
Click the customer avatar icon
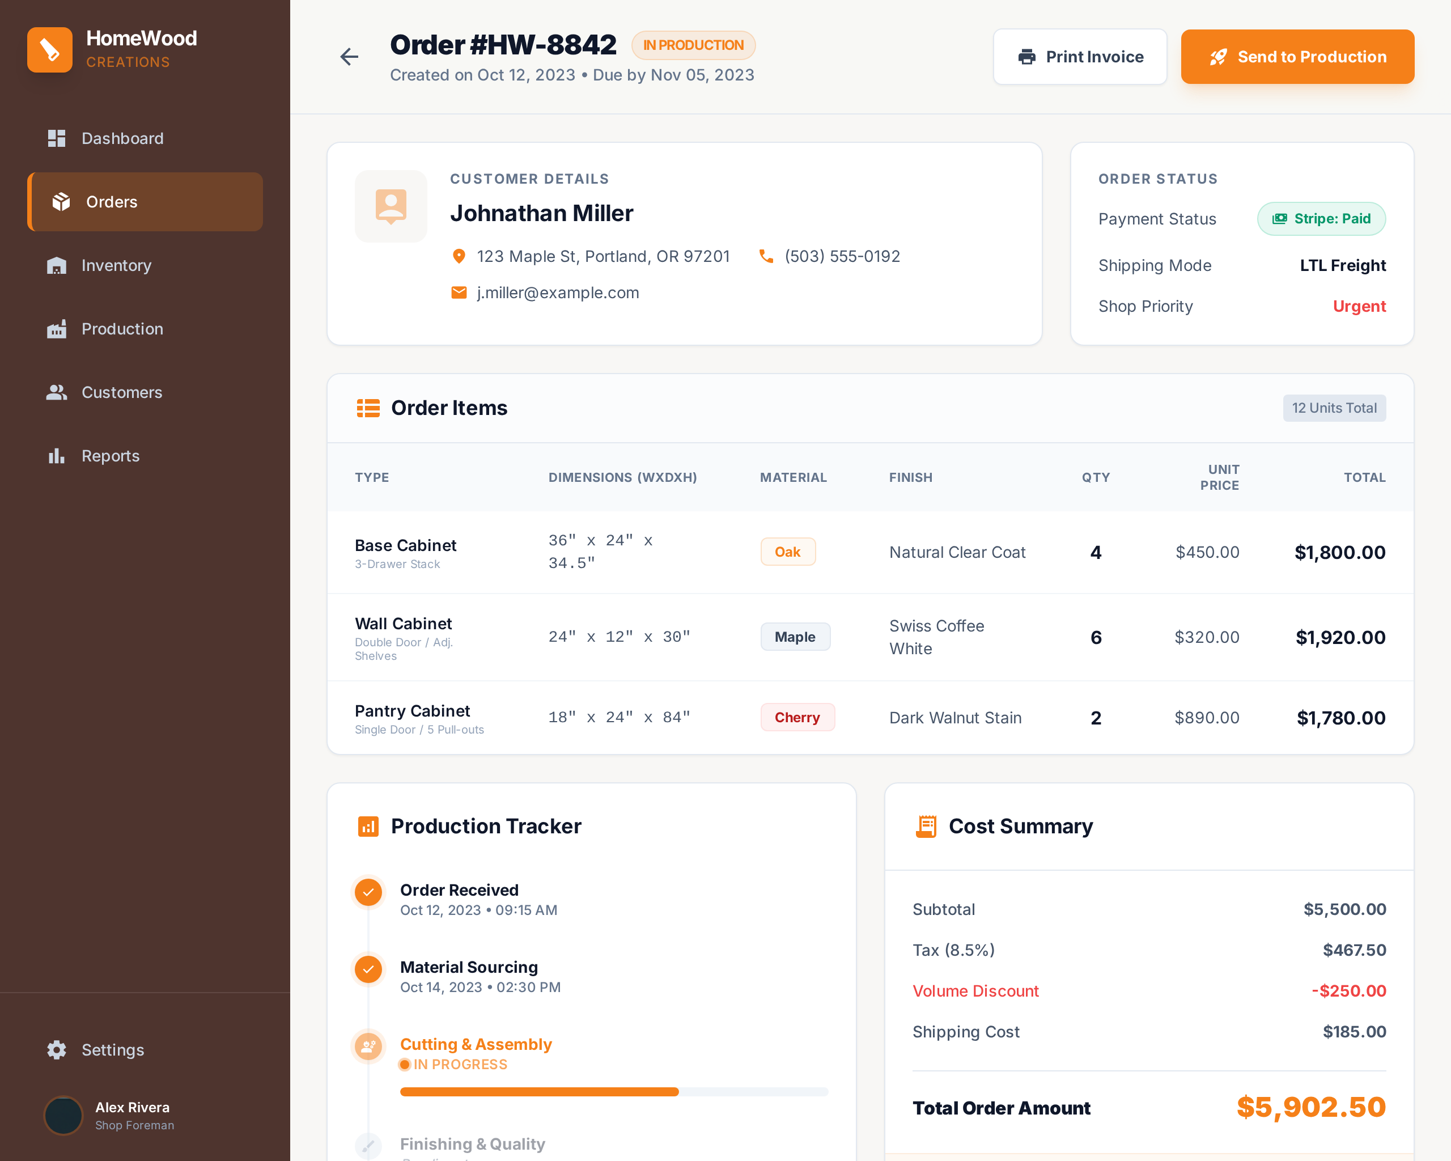click(x=391, y=206)
